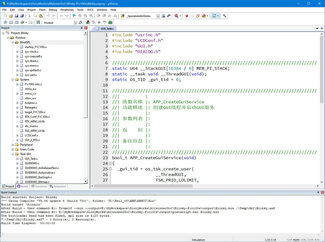Toggle the window layout button in toolbar

click(x=214, y=16)
